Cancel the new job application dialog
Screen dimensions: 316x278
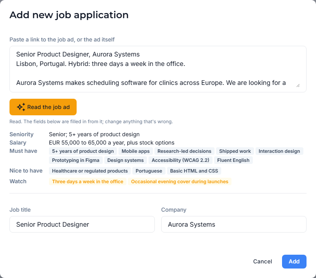262,261
